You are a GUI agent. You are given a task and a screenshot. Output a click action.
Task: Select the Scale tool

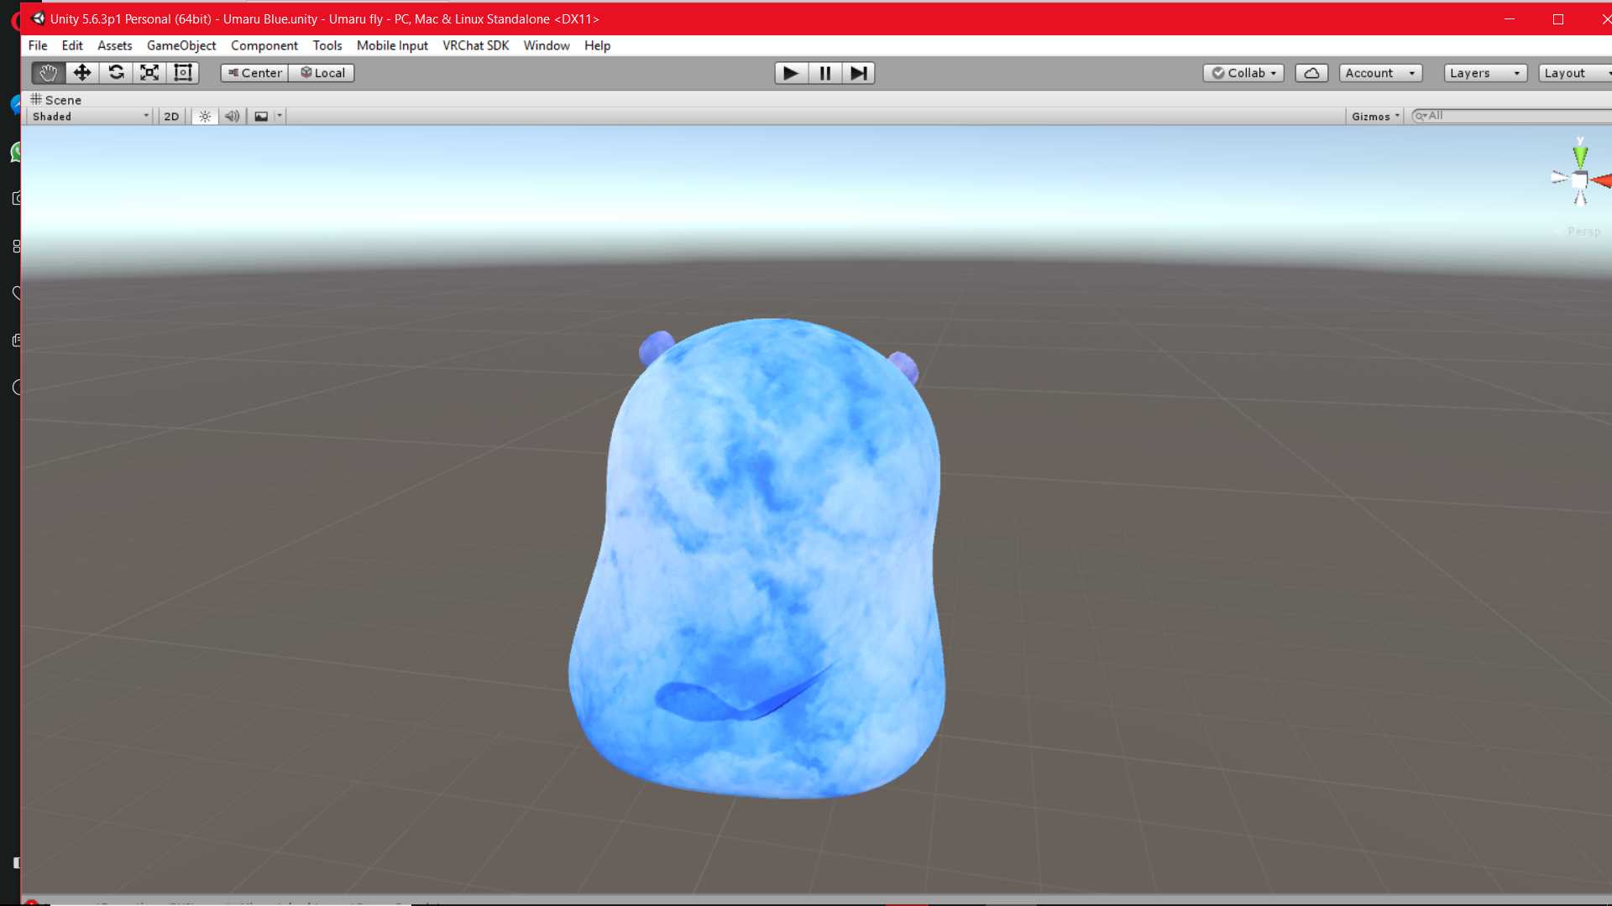point(149,73)
